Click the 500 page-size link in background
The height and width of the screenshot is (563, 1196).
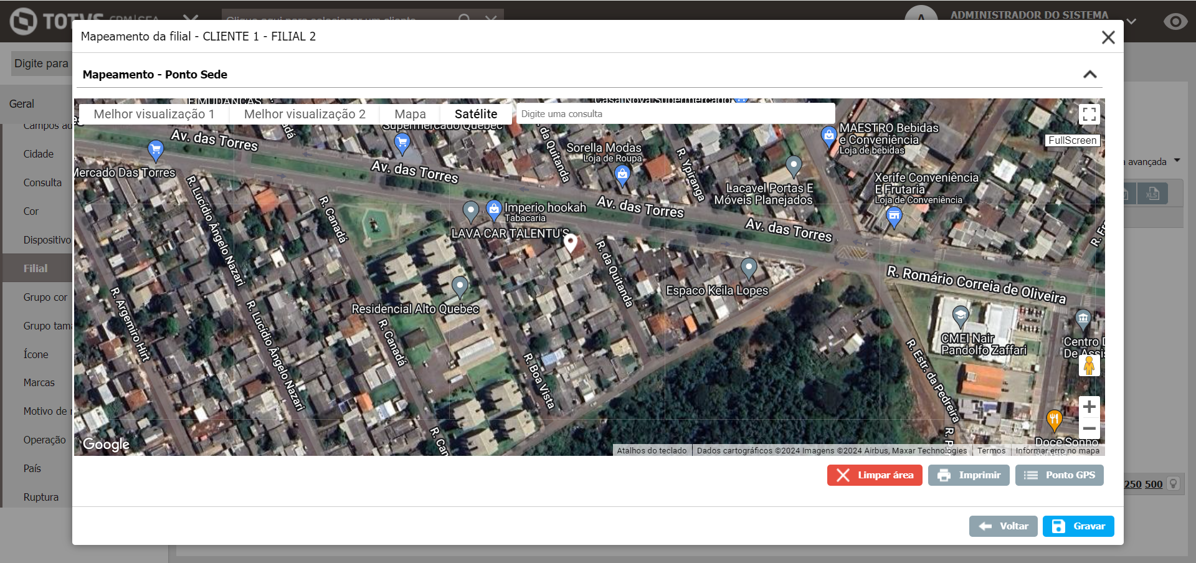1154,484
